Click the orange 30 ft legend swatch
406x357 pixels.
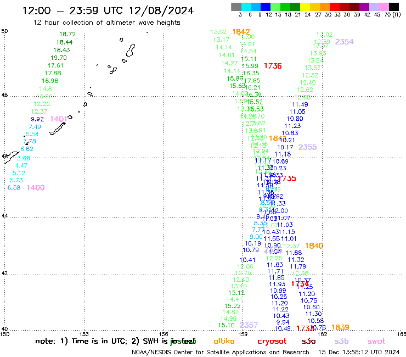(325, 7)
